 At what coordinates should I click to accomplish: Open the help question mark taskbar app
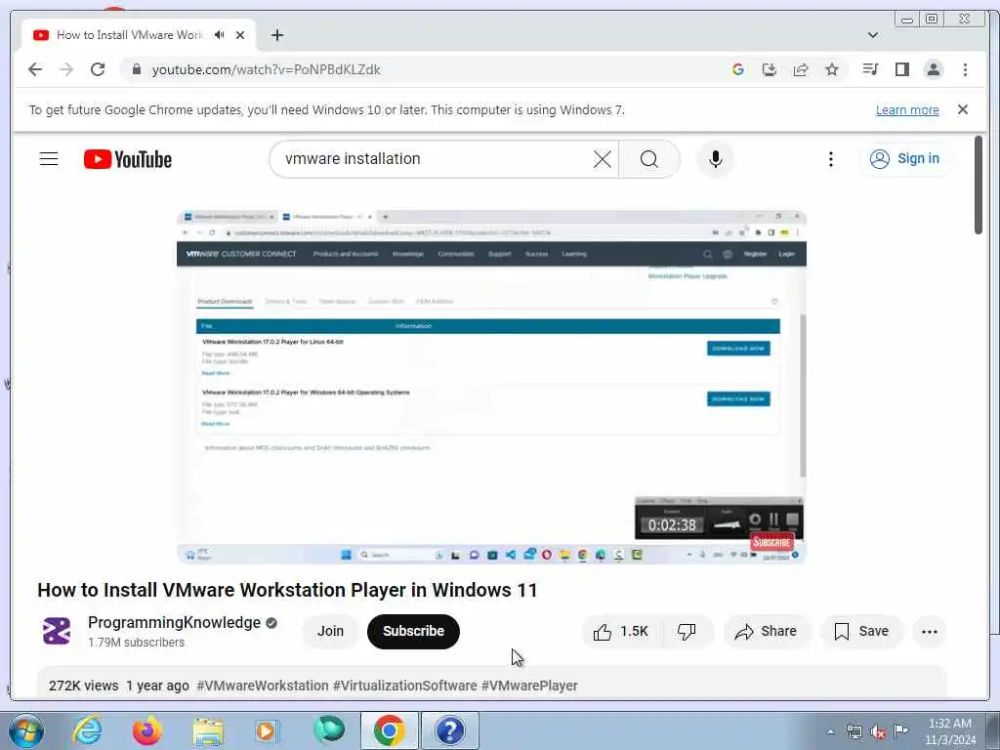coord(449,730)
